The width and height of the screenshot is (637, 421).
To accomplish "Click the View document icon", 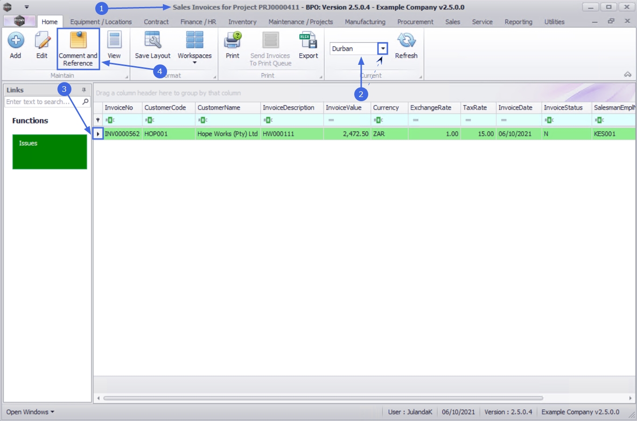I will 114,40.
